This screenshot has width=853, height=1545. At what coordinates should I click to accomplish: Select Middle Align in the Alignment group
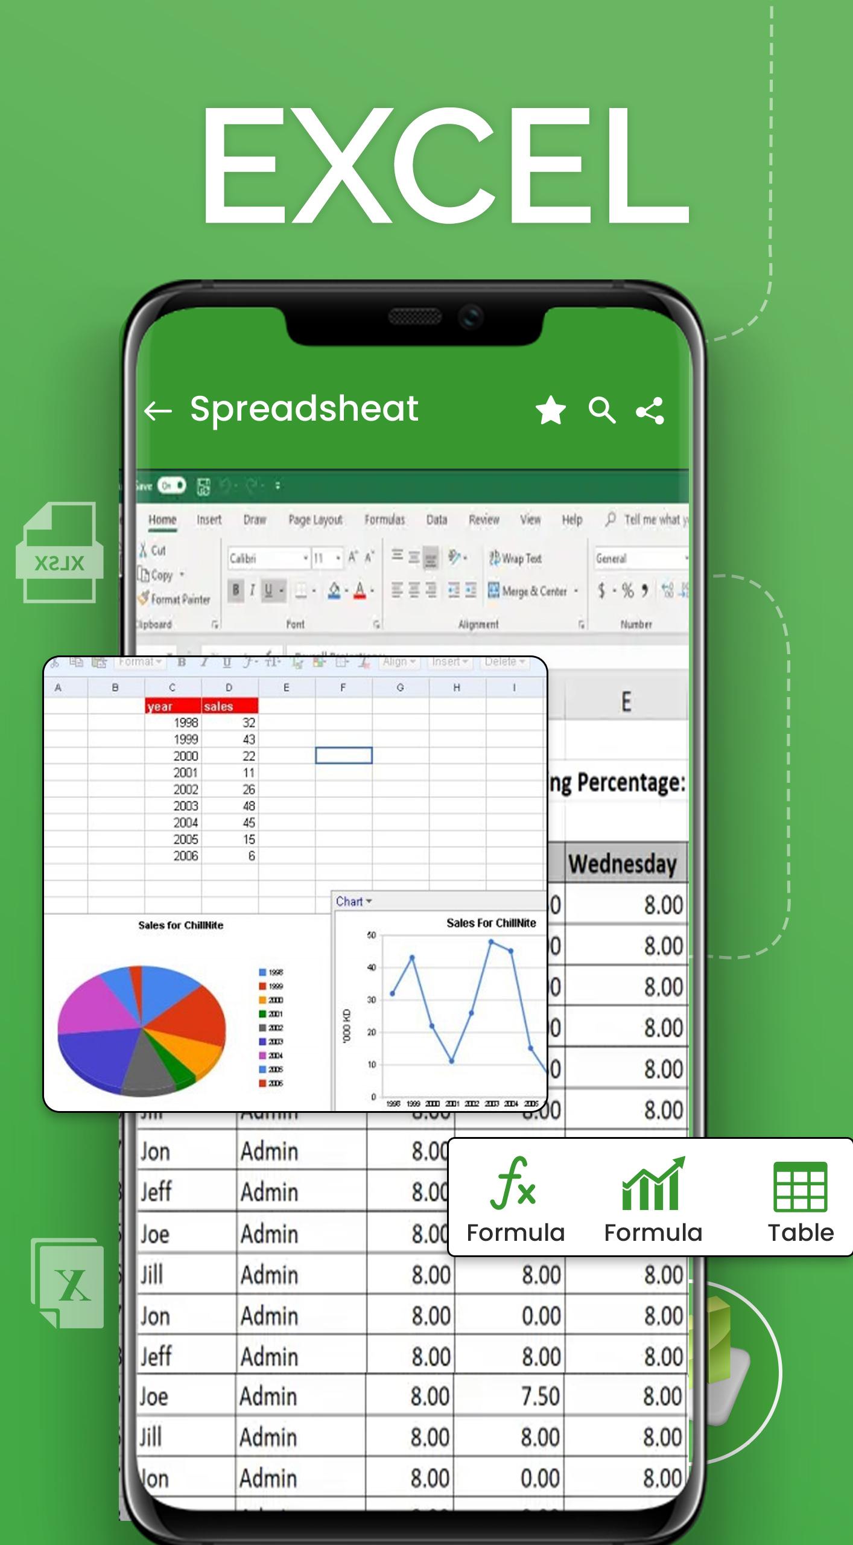point(414,556)
